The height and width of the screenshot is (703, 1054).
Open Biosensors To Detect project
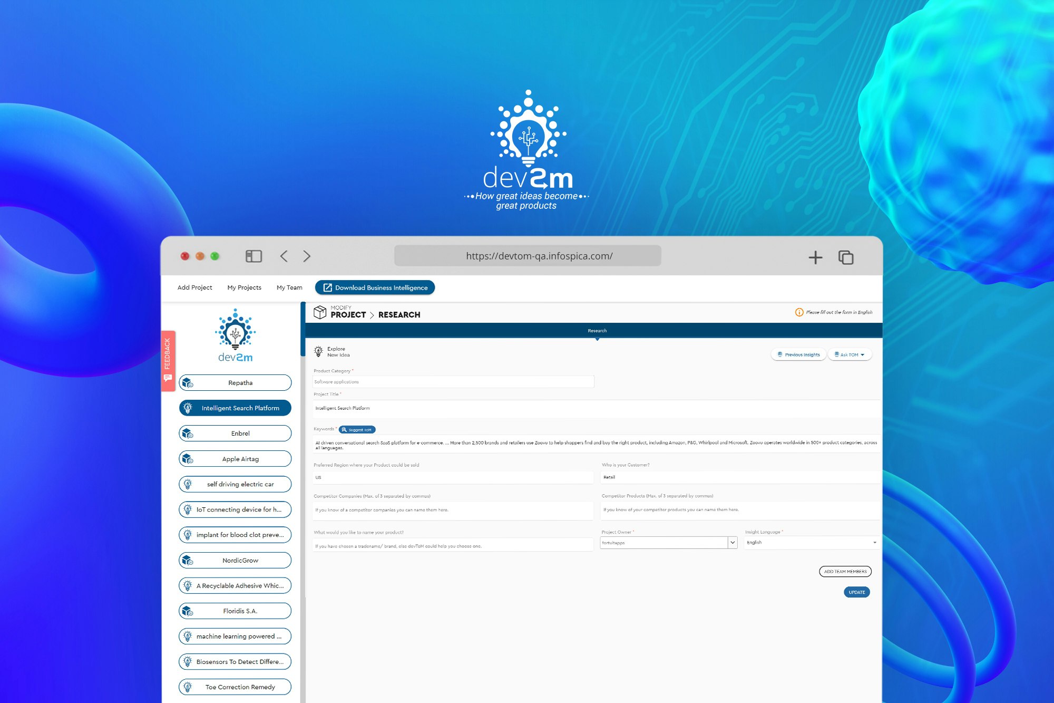coord(235,661)
